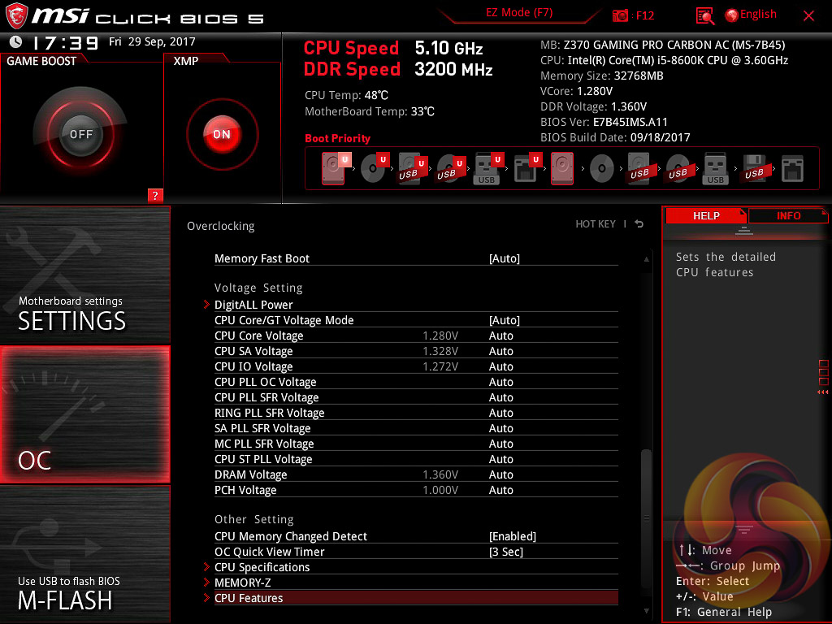Click the 17:39 time display

[x=66, y=42]
